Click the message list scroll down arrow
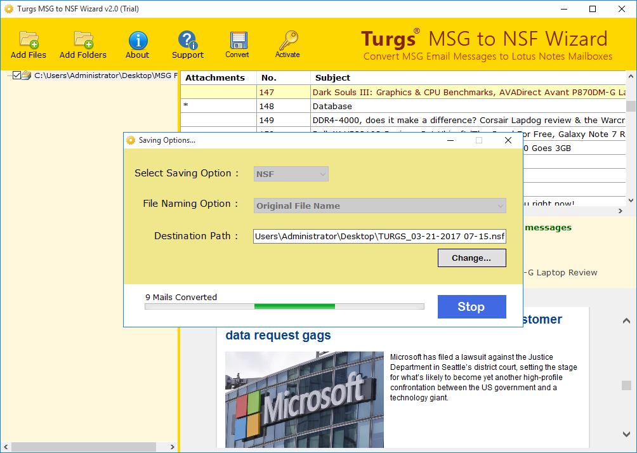The image size is (637, 453). click(x=631, y=200)
